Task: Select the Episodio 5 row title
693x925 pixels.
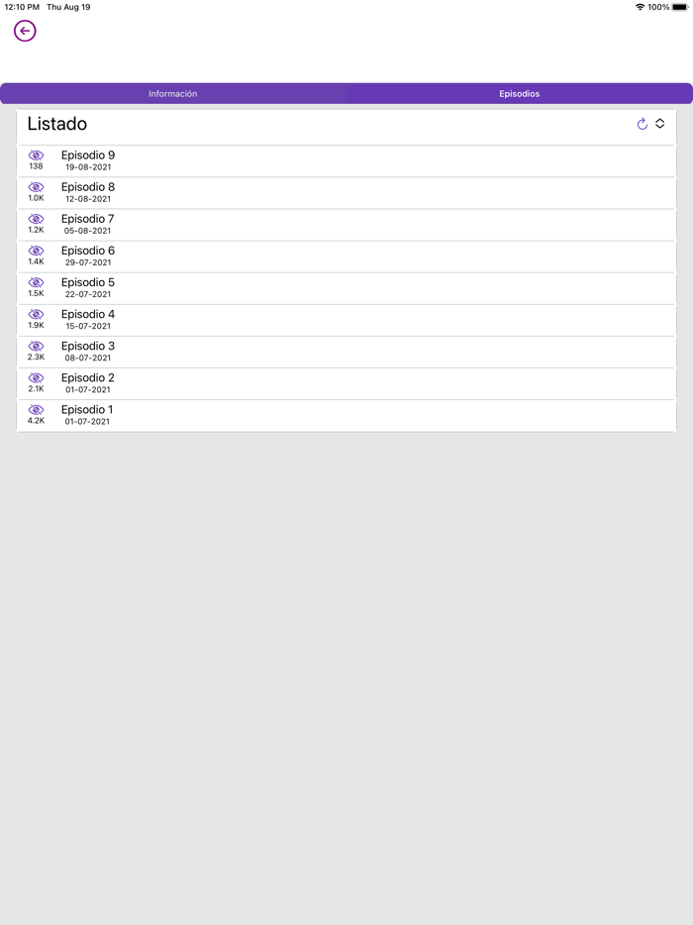Action: [88, 282]
